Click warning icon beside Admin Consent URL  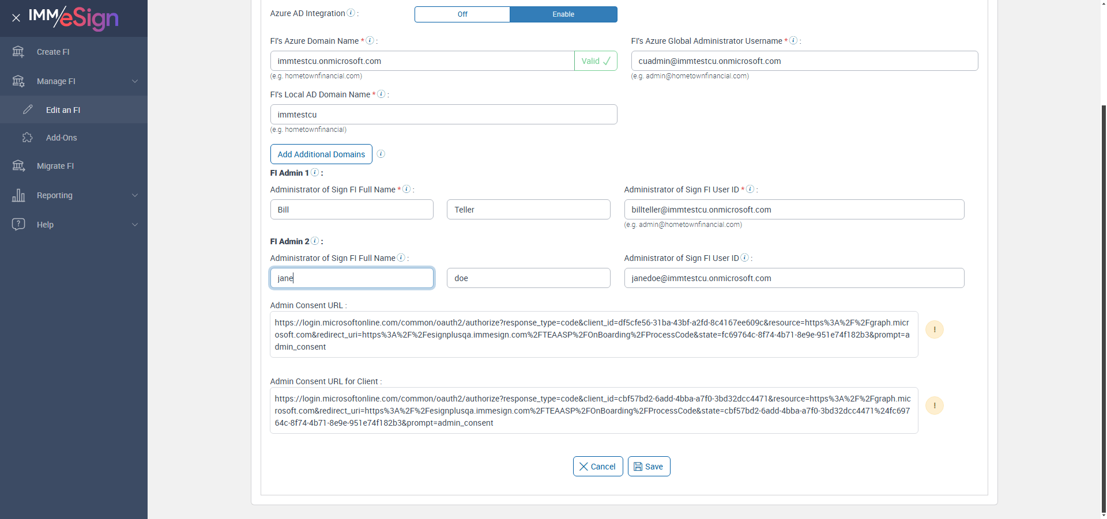934,329
